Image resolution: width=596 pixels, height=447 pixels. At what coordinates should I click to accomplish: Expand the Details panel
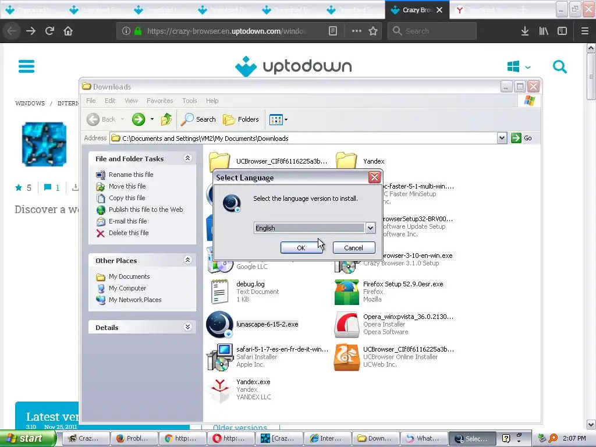(187, 327)
